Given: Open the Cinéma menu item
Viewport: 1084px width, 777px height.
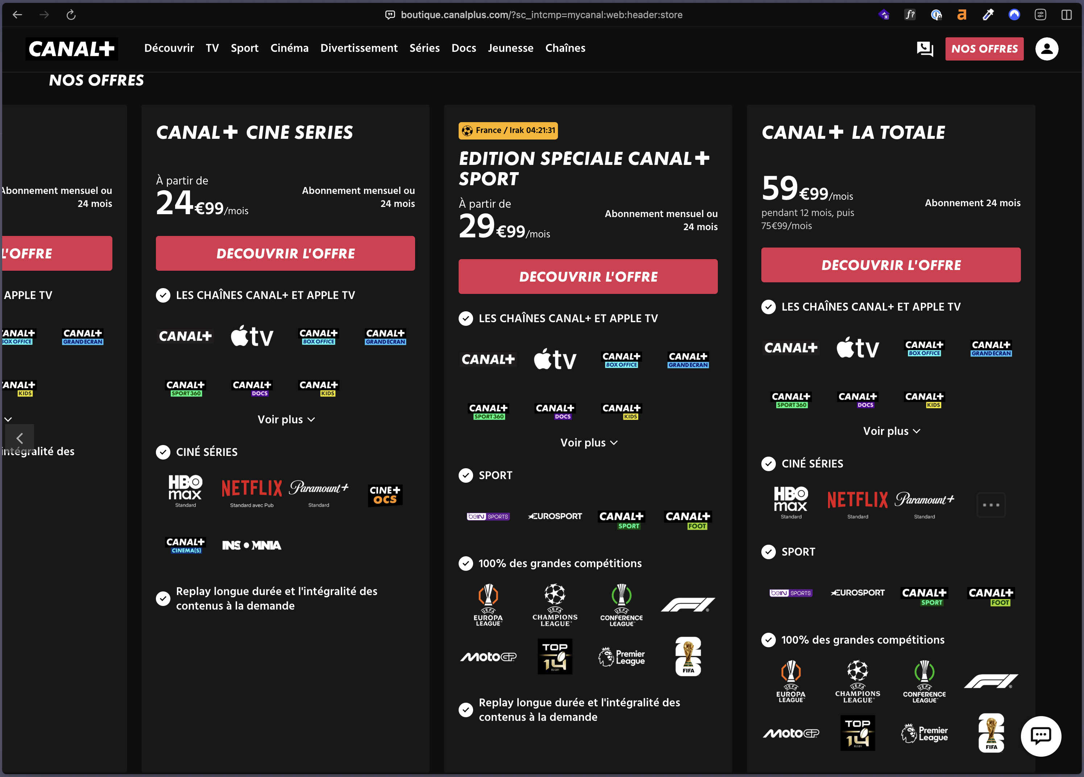Looking at the screenshot, I should click(290, 48).
